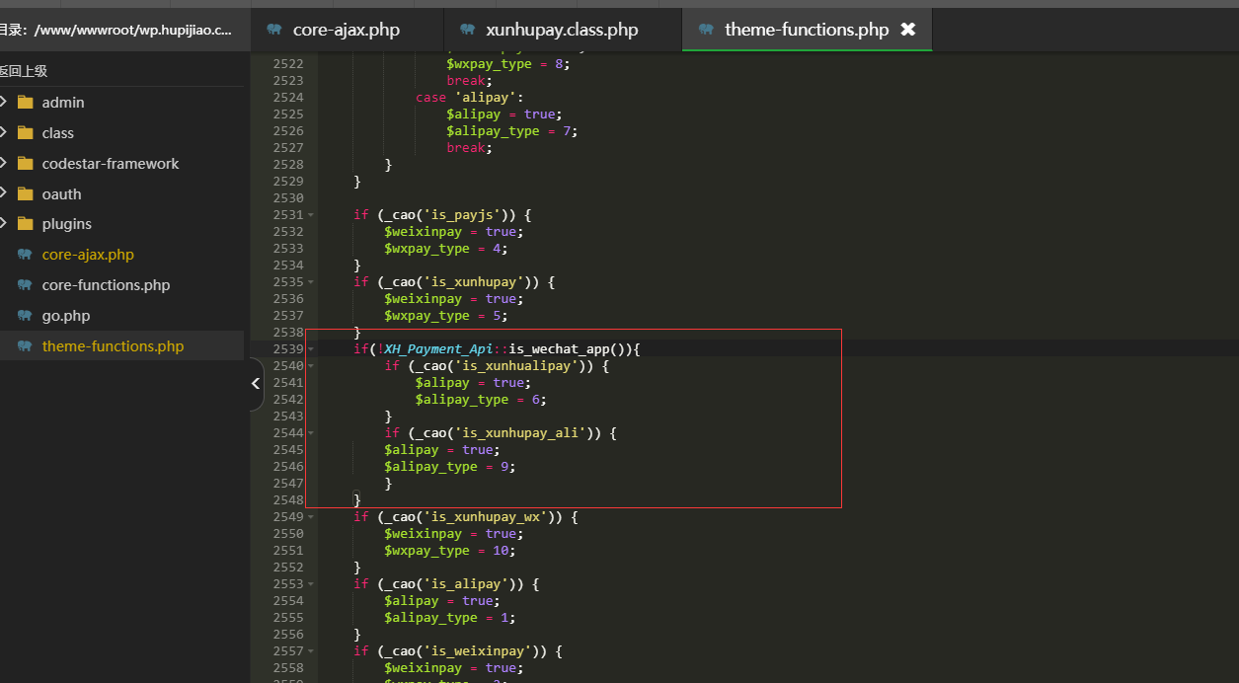Switch to xunhupay.class.php tab
Viewport: 1239px width, 683px height.
[x=562, y=30]
